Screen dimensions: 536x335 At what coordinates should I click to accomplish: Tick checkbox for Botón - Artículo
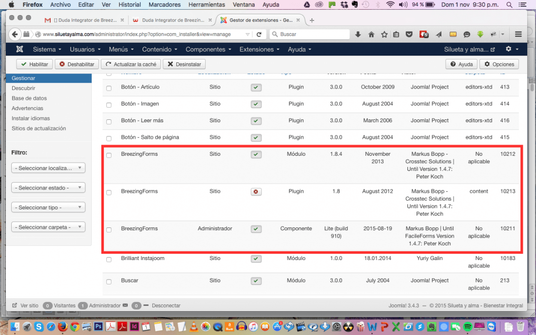click(x=109, y=88)
